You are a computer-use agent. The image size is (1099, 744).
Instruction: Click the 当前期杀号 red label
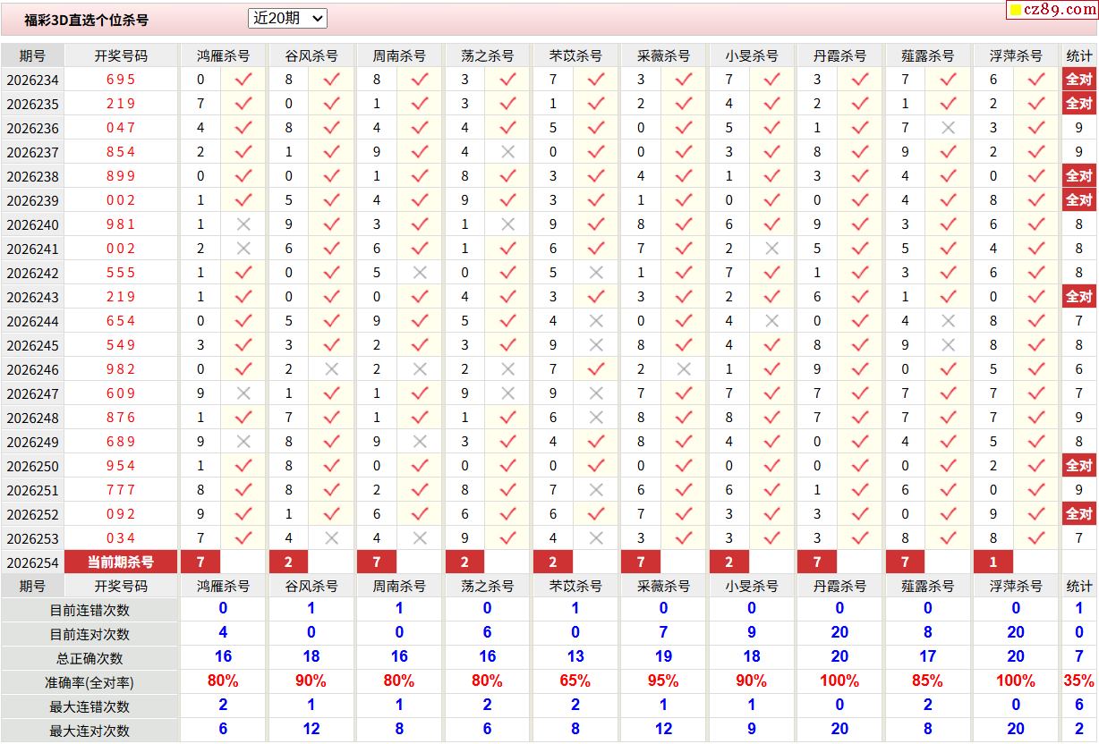[x=121, y=562]
